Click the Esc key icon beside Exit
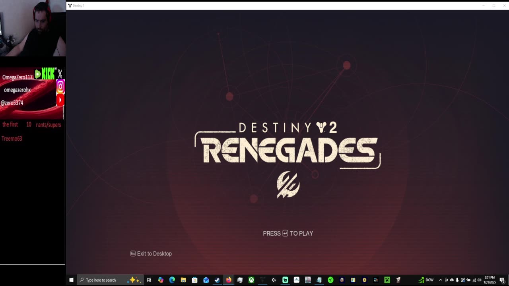 pyautogui.click(x=133, y=253)
